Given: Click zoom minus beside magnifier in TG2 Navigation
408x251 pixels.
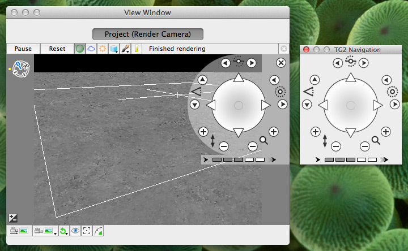Looking at the screenshot, I should click(x=364, y=146).
